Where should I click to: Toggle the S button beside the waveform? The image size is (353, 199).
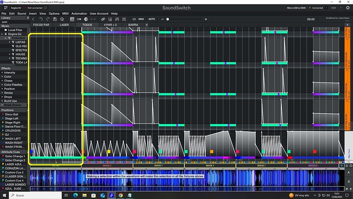point(349,181)
